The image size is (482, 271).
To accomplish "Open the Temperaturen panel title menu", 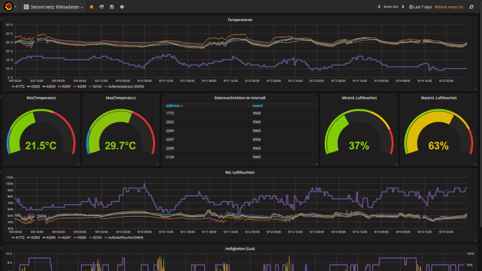I will pyautogui.click(x=240, y=20).
